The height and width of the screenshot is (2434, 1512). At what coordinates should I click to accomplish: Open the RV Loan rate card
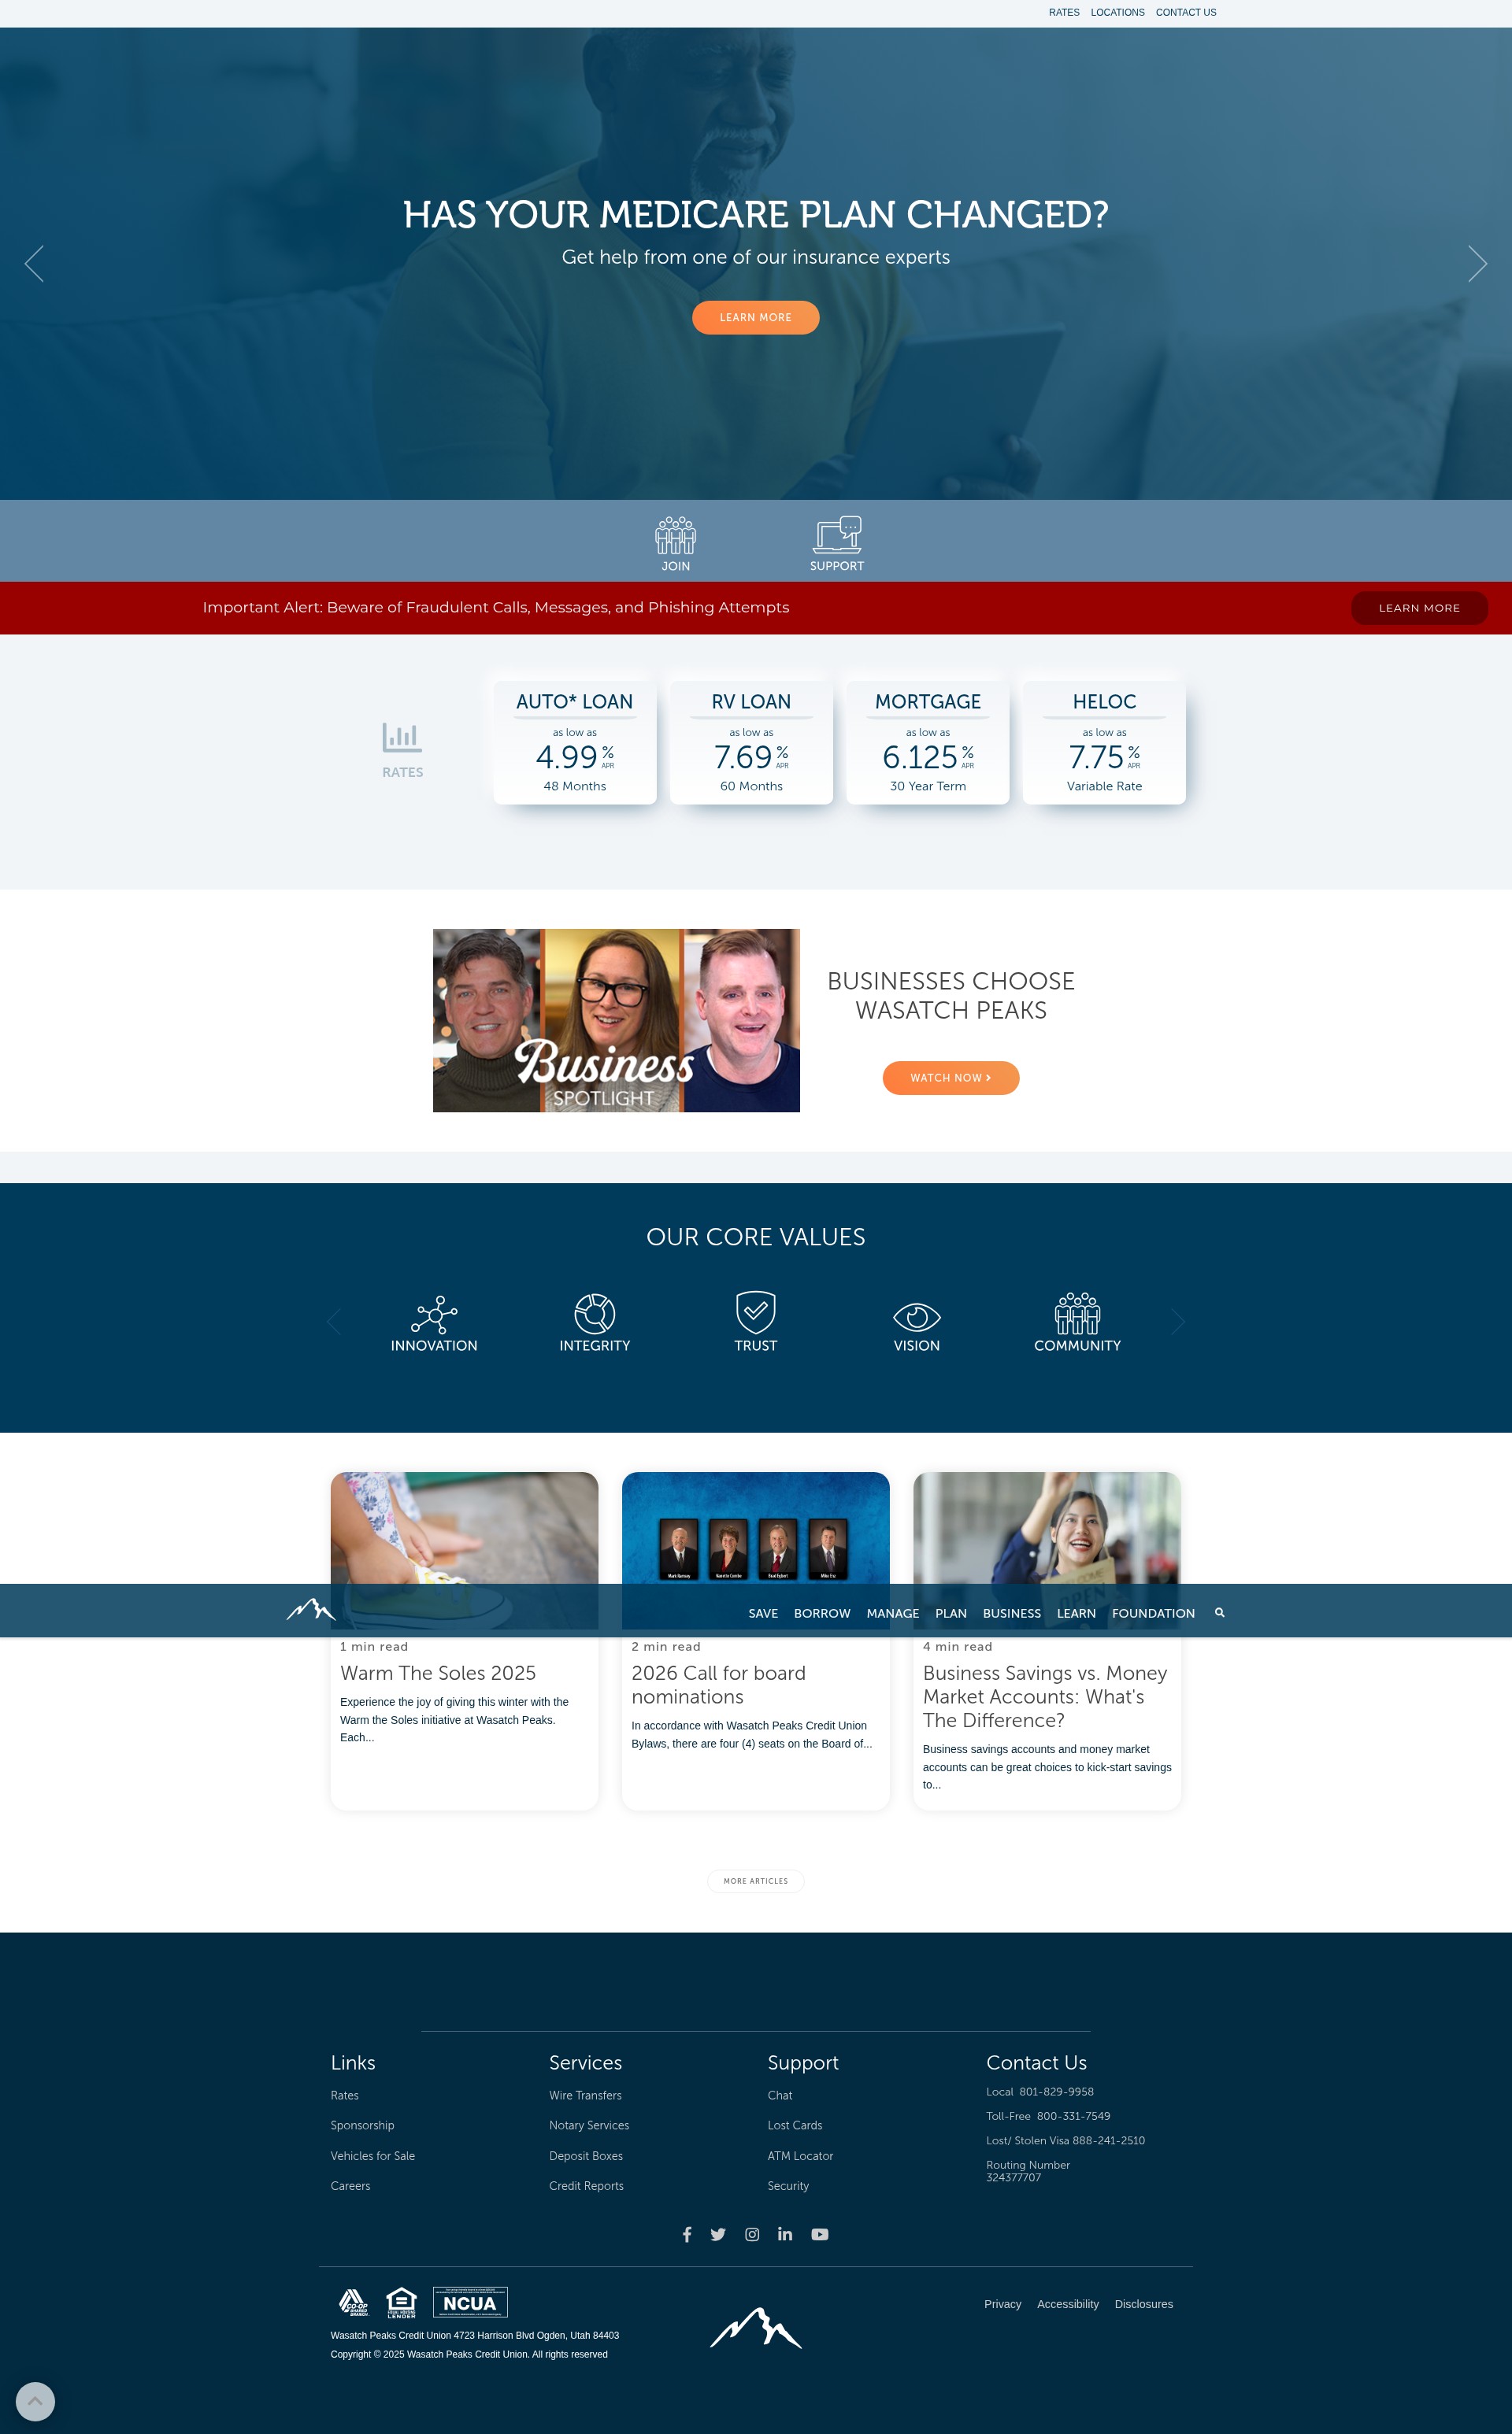(751, 742)
